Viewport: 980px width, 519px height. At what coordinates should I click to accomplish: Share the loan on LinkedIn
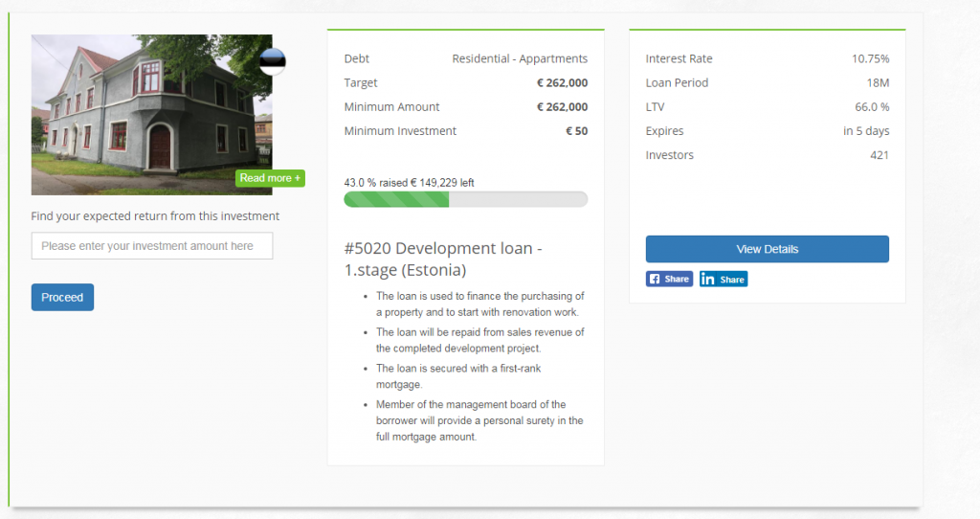pos(723,279)
